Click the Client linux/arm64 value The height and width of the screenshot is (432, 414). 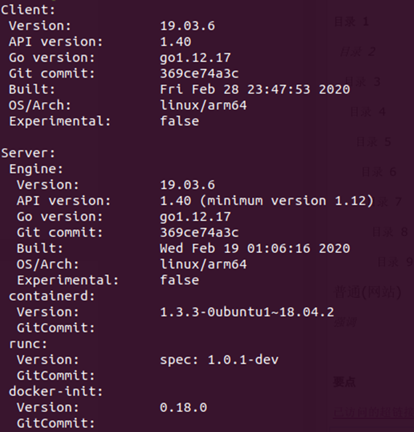click(x=203, y=106)
